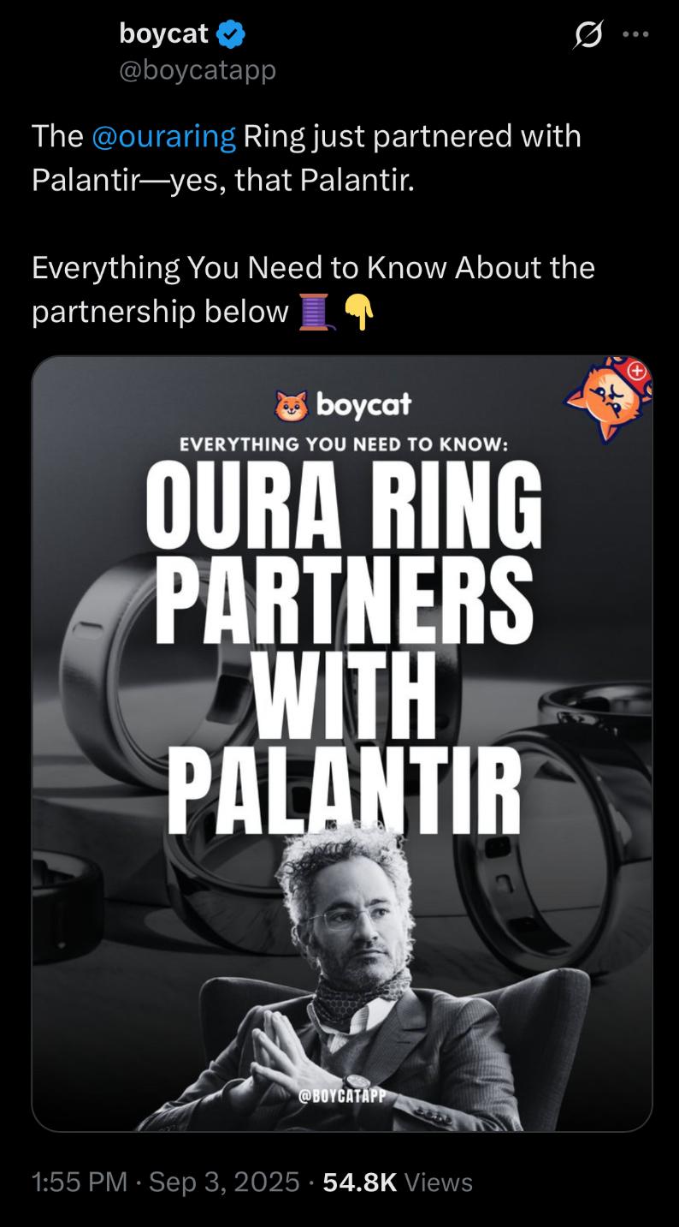The height and width of the screenshot is (1227, 679).
Task: Click the purple thread spool emoji
Action: tap(314, 312)
